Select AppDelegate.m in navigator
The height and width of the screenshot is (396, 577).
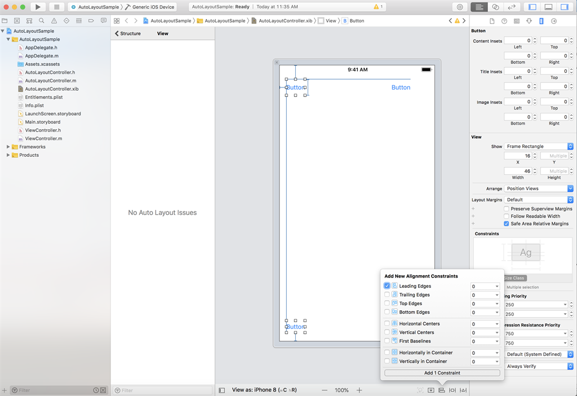click(42, 56)
